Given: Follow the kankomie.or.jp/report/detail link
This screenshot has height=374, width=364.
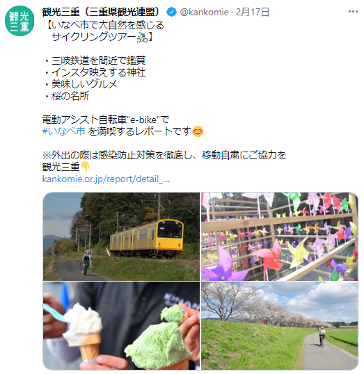Looking at the screenshot, I should coord(106,179).
